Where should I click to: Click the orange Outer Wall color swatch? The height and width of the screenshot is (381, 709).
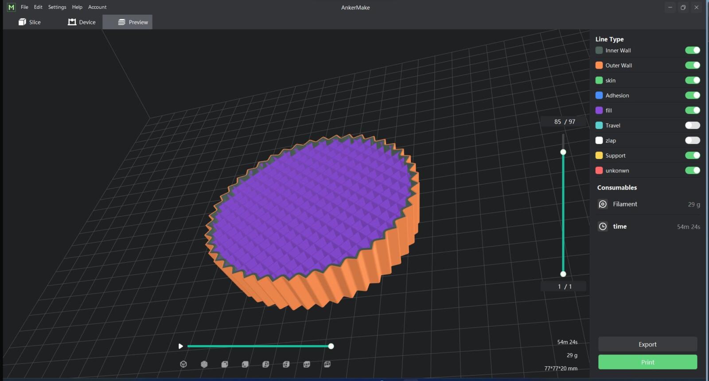pyautogui.click(x=599, y=66)
